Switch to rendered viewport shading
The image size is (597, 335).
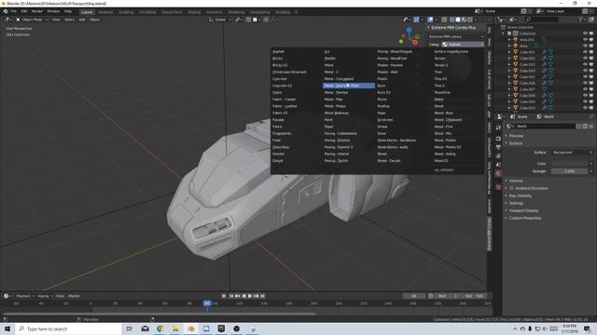click(x=470, y=20)
